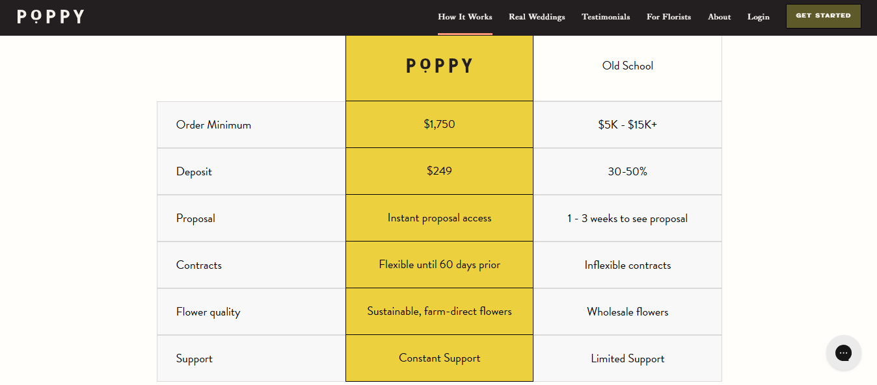Screen dimensions: 877x385
Task: Click the $249 deposit cell
Action: pyautogui.click(x=440, y=171)
